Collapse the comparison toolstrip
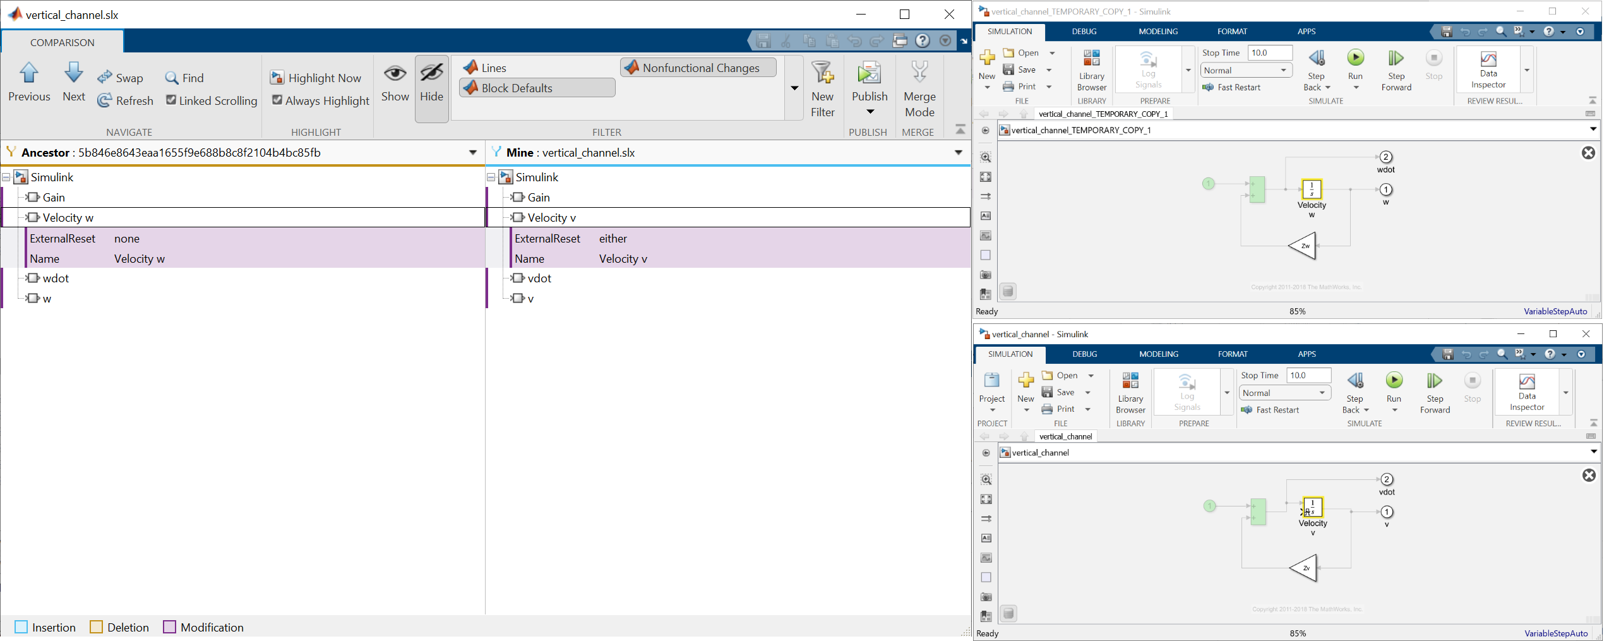 click(960, 129)
